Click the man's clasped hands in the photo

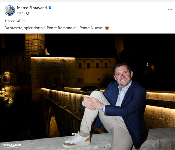click(x=92, y=103)
